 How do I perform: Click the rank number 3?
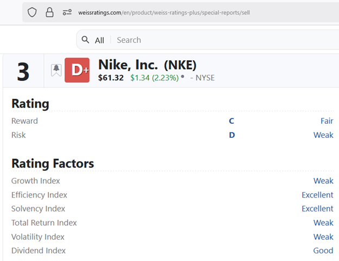click(x=23, y=72)
